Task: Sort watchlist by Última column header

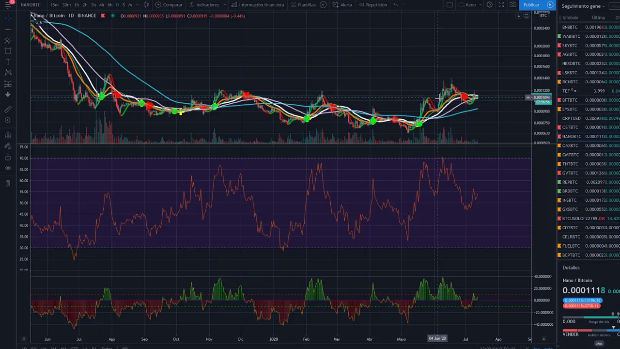Action: pyautogui.click(x=598, y=17)
